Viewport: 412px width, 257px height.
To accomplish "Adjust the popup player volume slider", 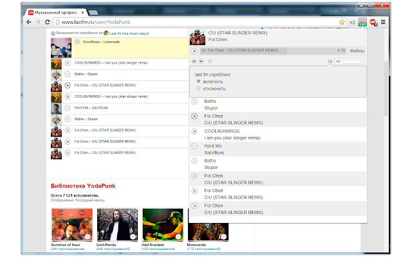I will click(352, 62).
